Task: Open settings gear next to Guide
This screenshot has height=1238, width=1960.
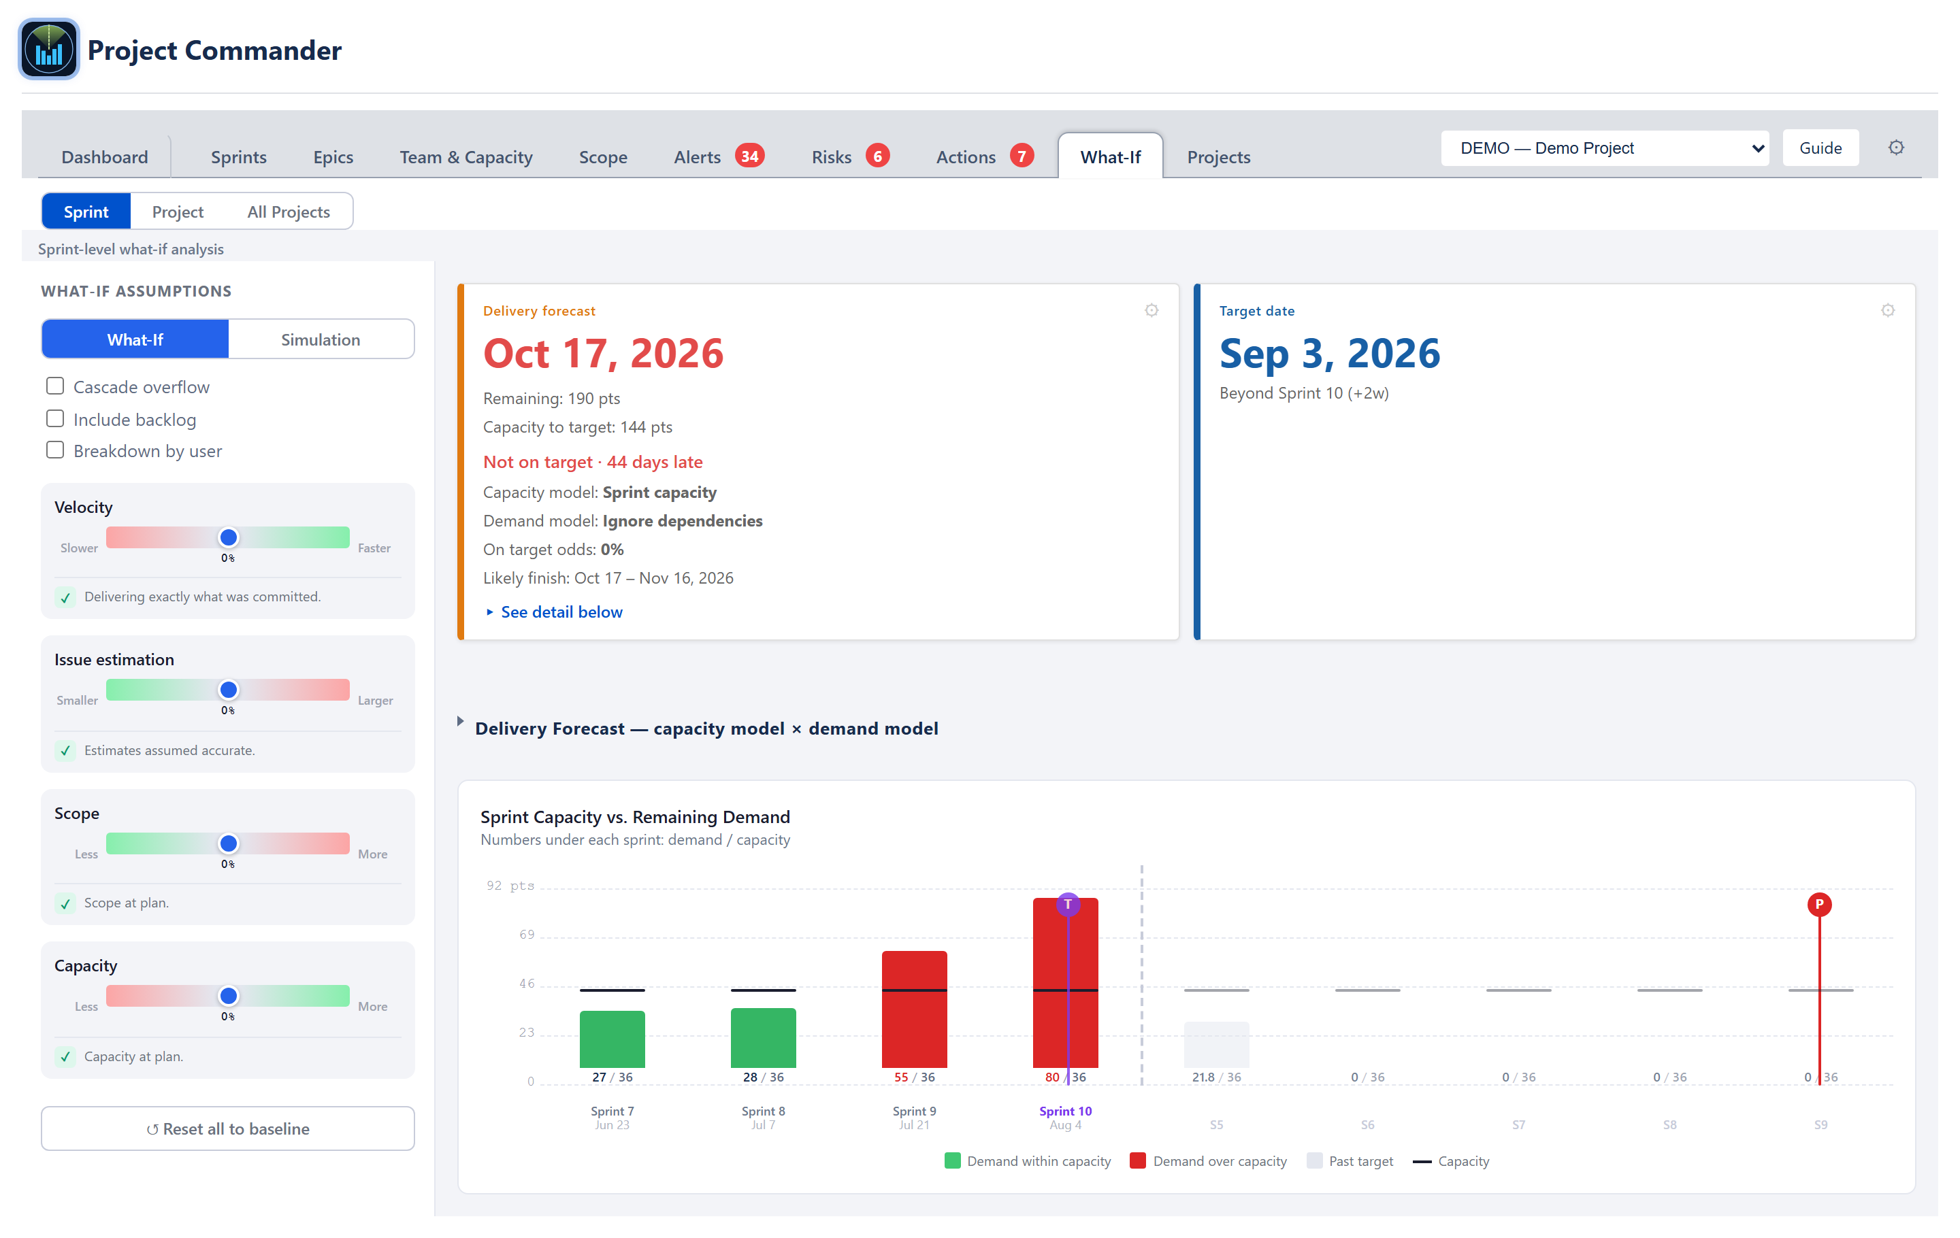Action: (x=1896, y=148)
